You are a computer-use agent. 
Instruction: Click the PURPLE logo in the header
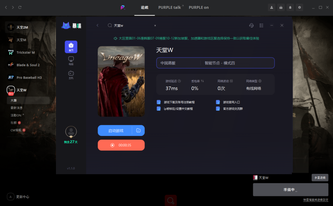[123, 7]
